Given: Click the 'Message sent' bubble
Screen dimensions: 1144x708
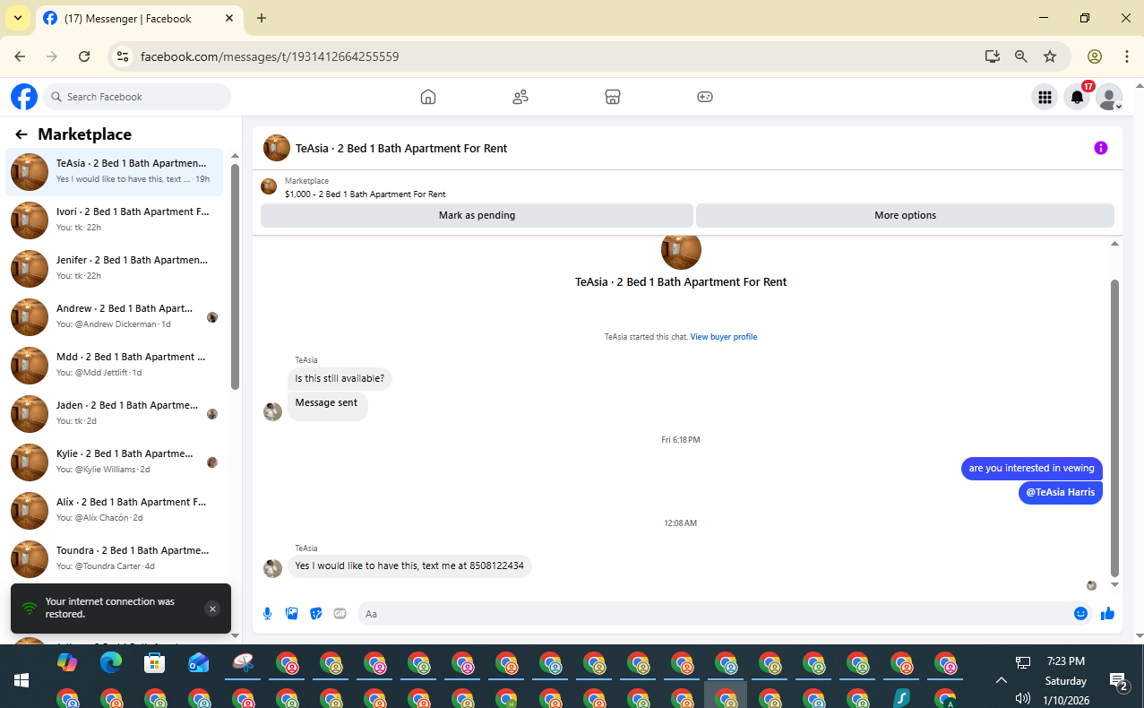Looking at the screenshot, I should pyautogui.click(x=327, y=405).
